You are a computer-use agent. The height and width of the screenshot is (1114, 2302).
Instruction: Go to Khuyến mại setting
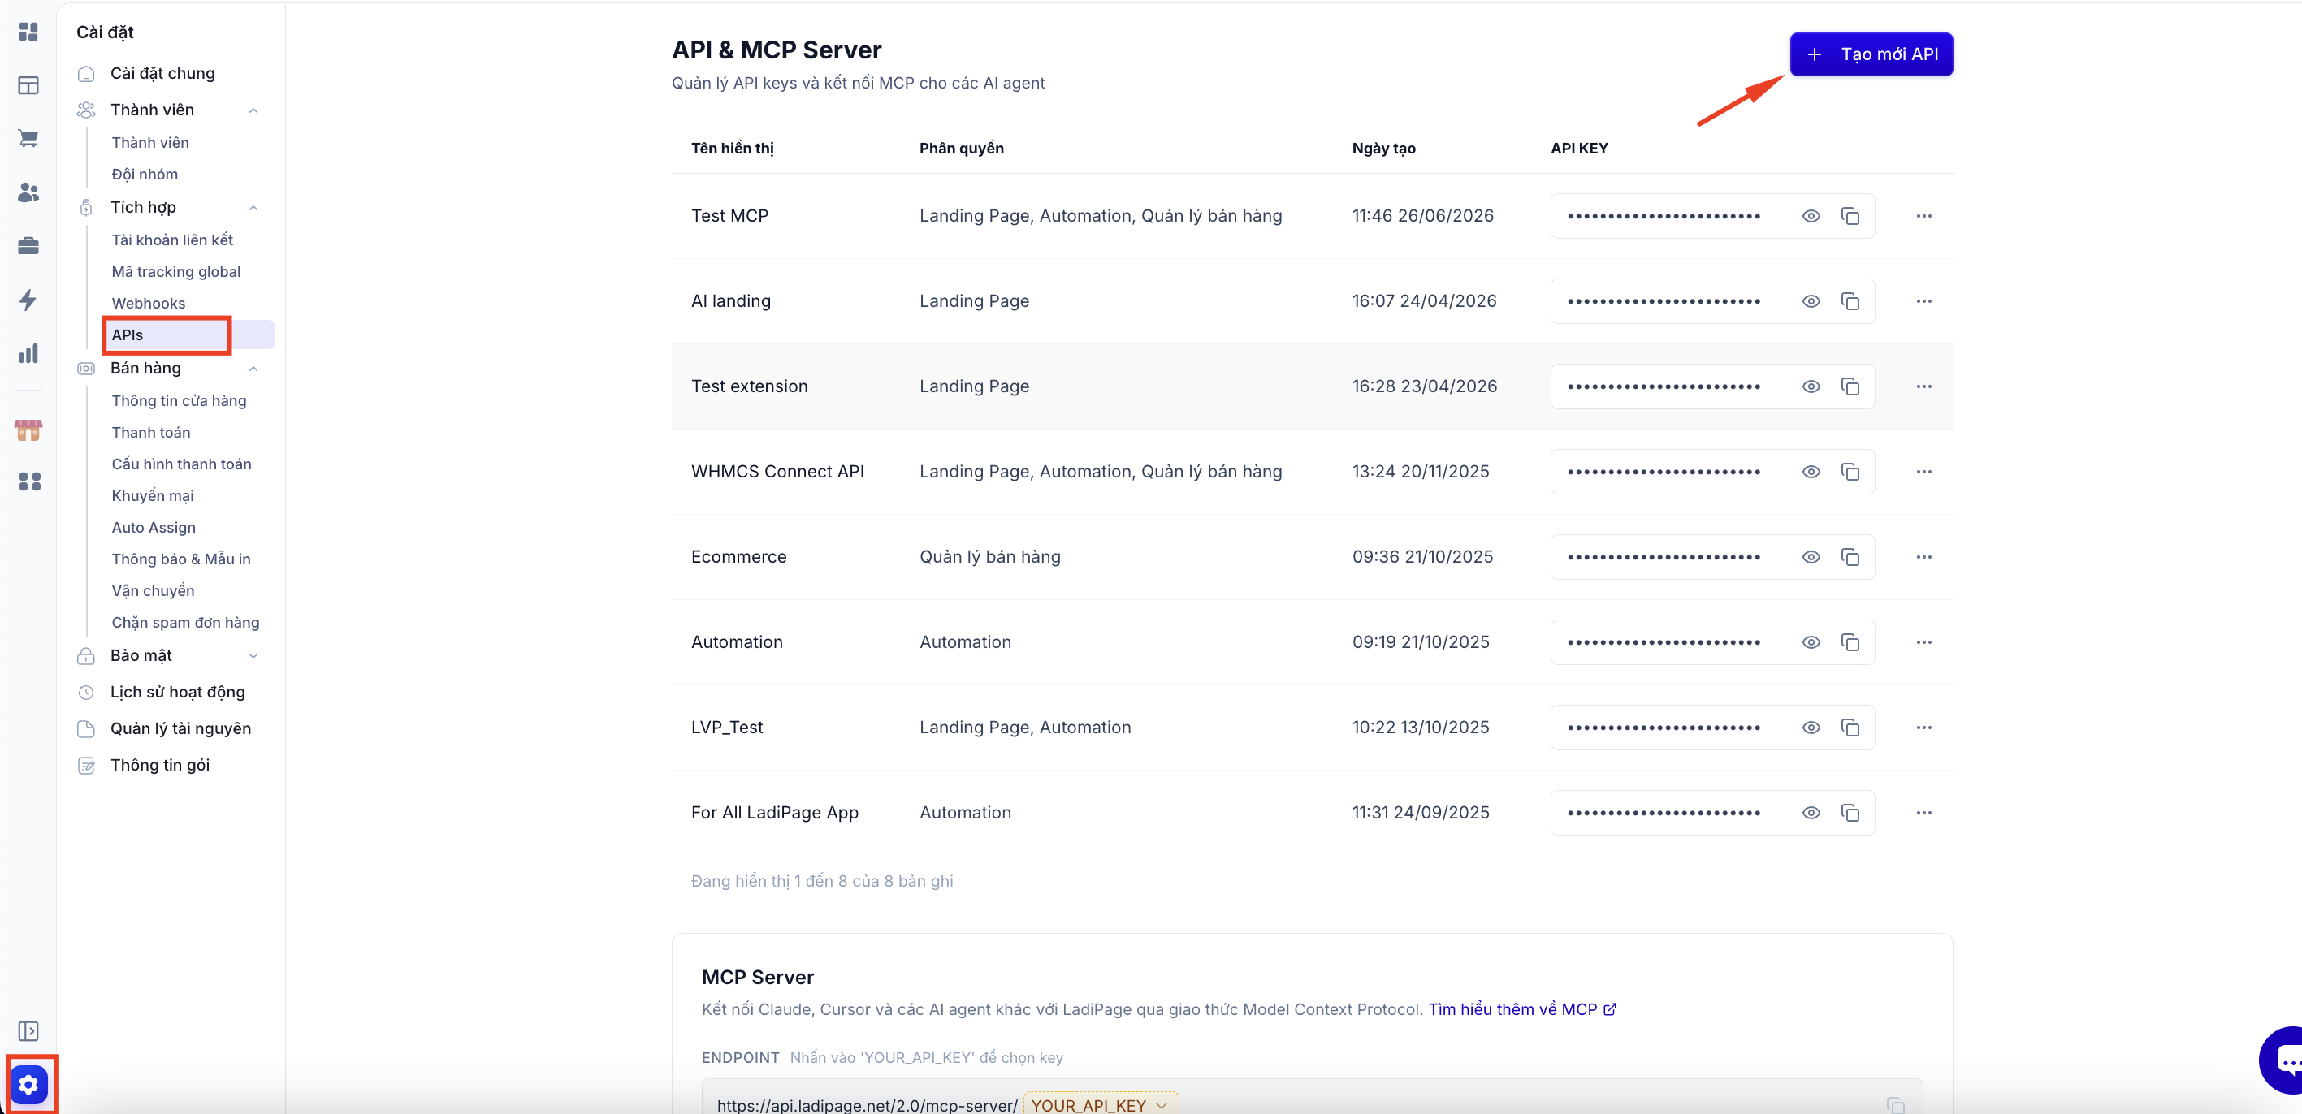(152, 496)
